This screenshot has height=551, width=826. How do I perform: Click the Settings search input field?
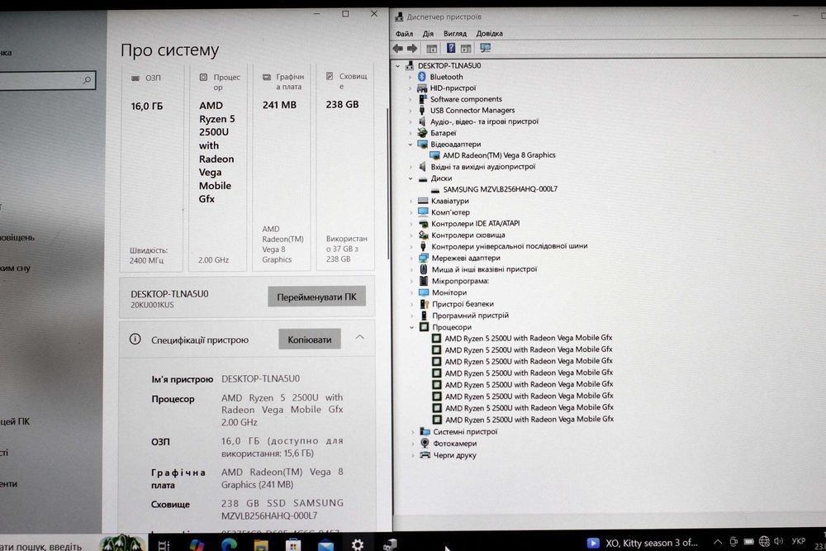click(47, 80)
